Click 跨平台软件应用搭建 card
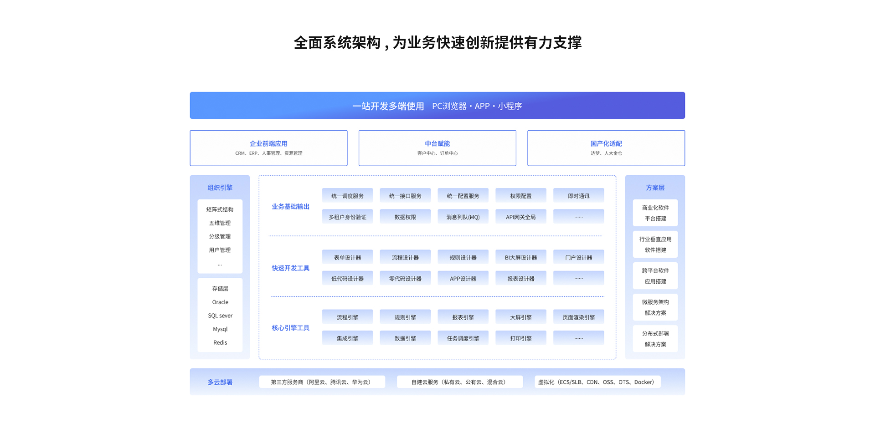This screenshot has width=875, height=428. pyautogui.click(x=655, y=275)
